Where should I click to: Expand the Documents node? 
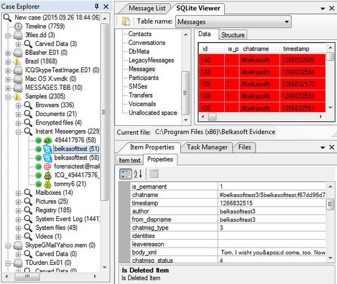(19, 114)
